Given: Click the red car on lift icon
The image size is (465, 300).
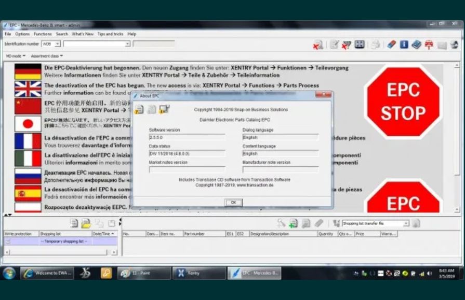Looking at the screenshot, I should point(429,45).
